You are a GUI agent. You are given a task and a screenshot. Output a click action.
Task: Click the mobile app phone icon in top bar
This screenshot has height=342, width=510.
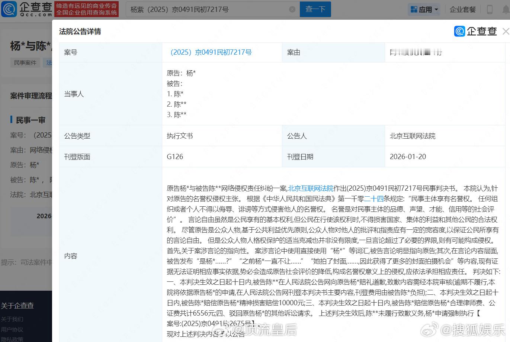coord(489,9)
